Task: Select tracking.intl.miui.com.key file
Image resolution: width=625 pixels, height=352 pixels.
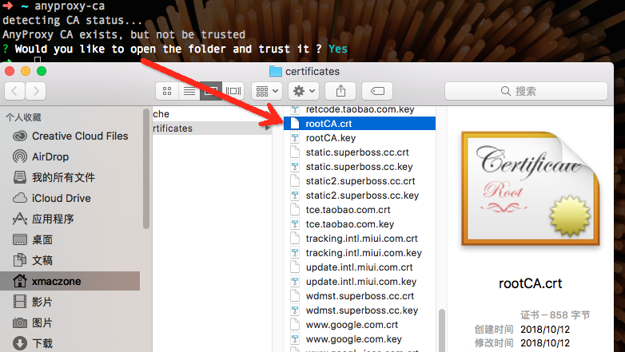Action: (360, 252)
